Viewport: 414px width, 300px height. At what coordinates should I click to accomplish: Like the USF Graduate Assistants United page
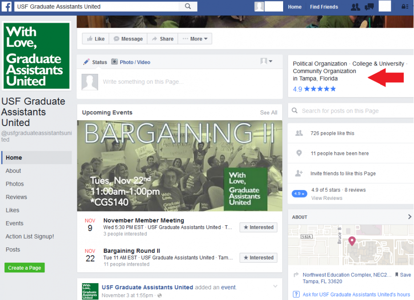click(x=96, y=39)
